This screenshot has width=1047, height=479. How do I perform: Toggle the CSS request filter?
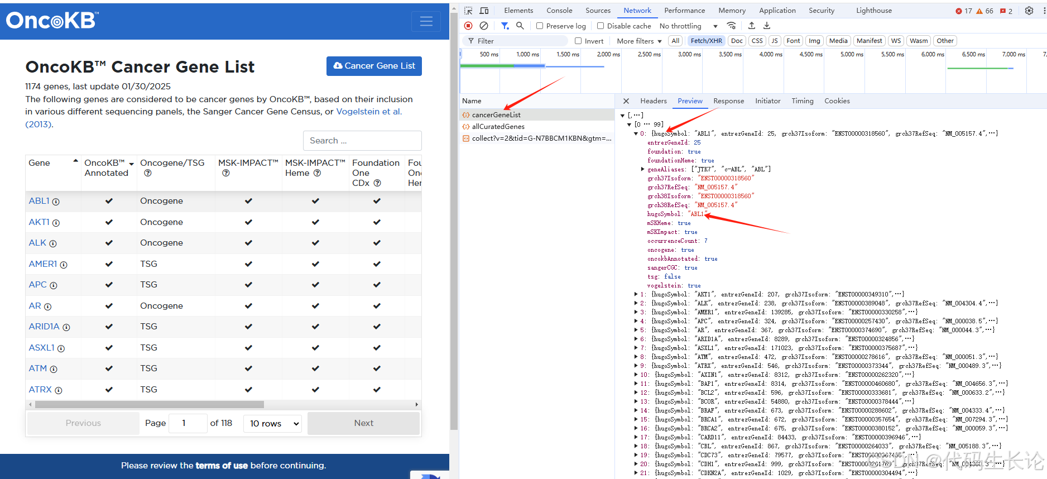pyautogui.click(x=757, y=41)
